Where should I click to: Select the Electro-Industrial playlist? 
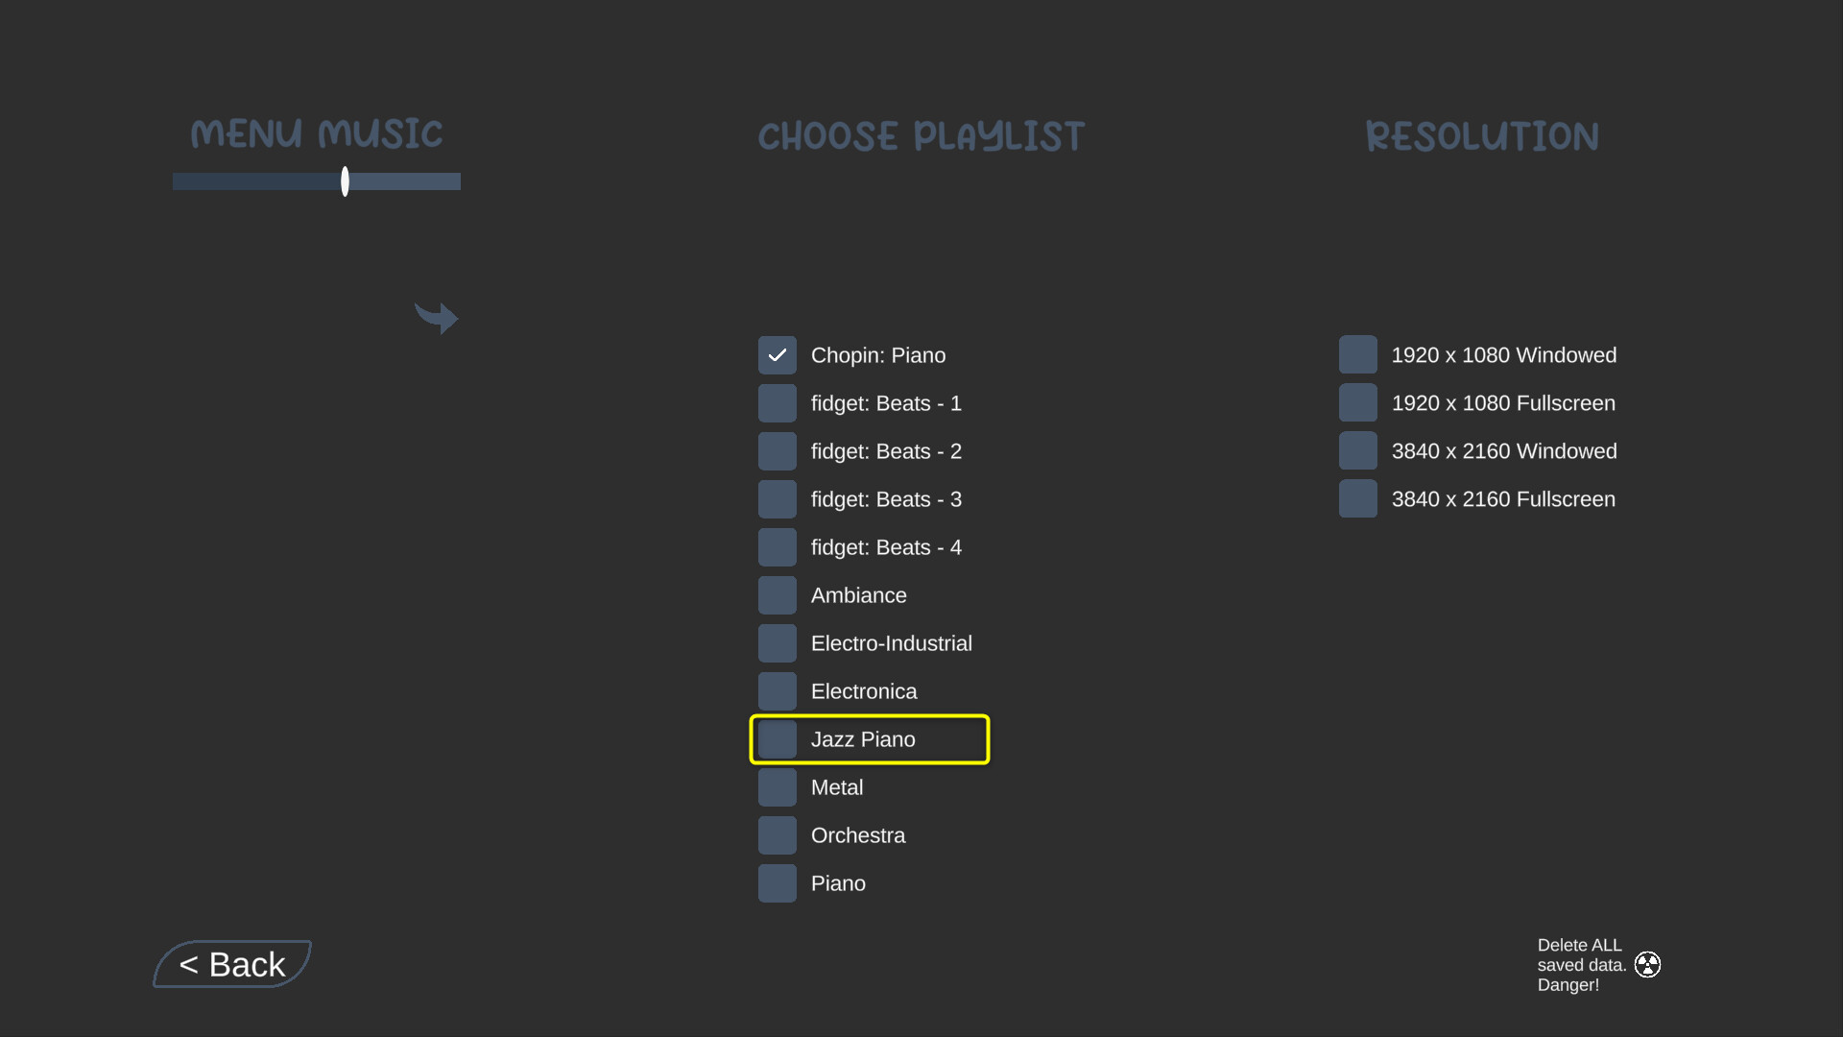(x=778, y=642)
